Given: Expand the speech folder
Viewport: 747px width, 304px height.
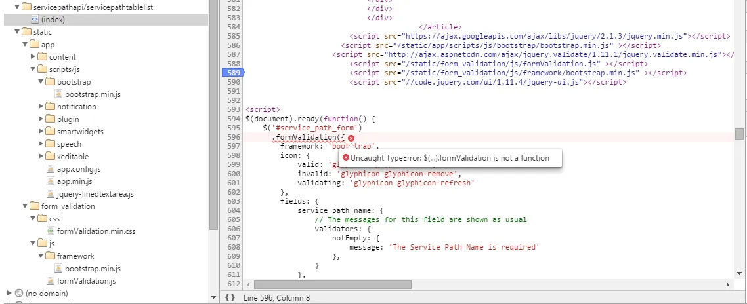Looking at the screenshot, I should [41, 143].
